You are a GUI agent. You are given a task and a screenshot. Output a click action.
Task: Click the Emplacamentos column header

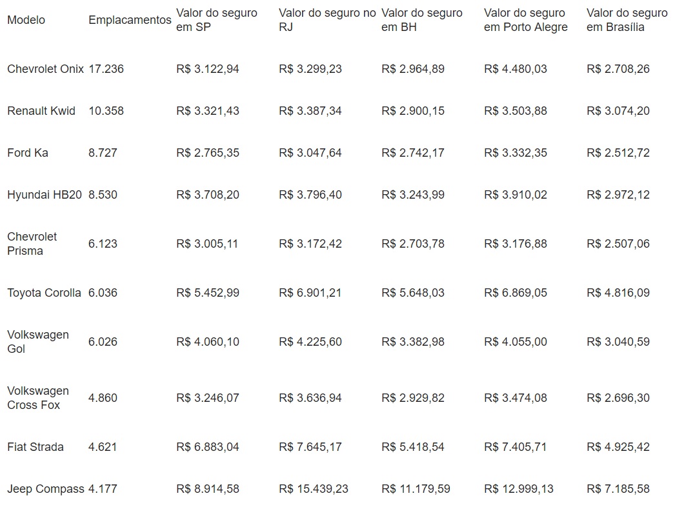130,20
